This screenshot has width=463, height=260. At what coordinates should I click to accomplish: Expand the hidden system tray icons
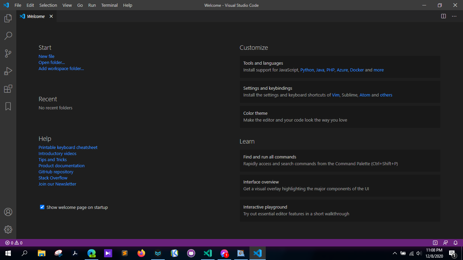click(x=395, y=253)
